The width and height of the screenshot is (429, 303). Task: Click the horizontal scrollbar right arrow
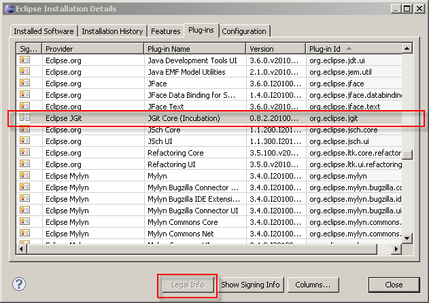396,249
